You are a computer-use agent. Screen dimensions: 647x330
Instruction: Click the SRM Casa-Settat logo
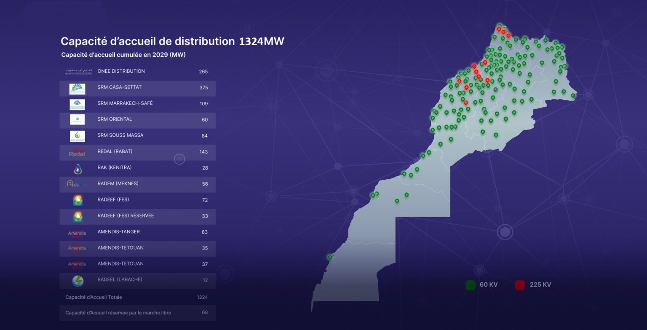pyautogui.click(x=78, y=89)
